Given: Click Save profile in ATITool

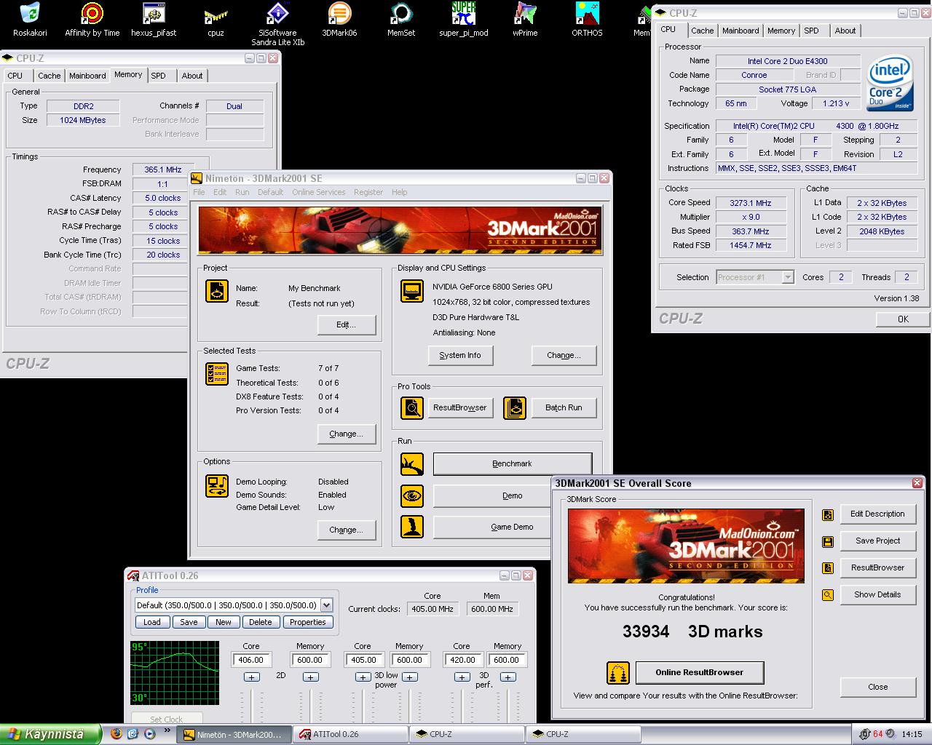Looking at the screenshot, I should click(x=189, y=622).
